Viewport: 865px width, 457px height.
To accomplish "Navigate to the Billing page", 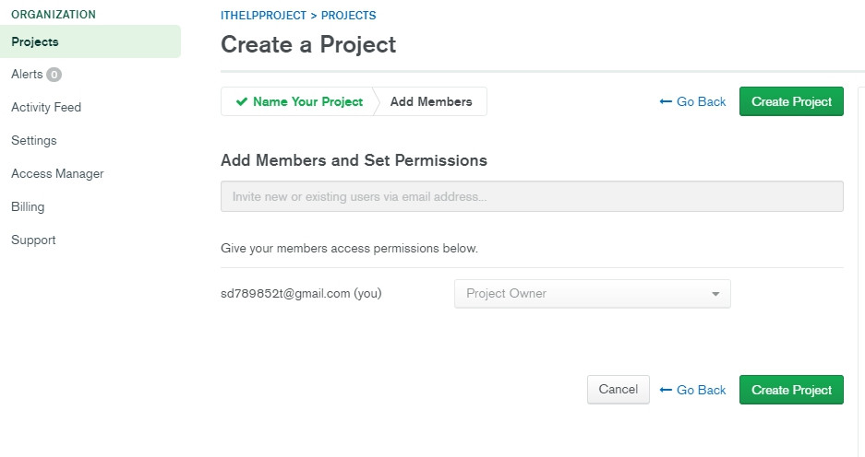I will 28,207.
